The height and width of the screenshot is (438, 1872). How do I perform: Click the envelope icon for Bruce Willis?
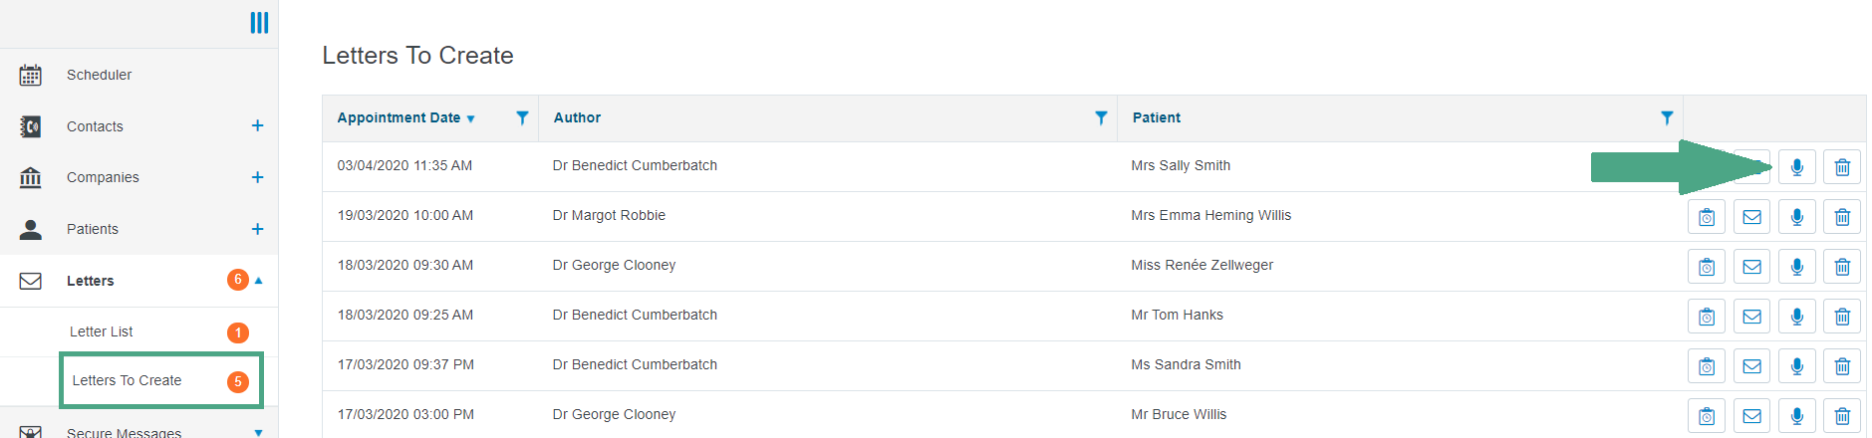pyautogui.click(x=1751, y=416)
